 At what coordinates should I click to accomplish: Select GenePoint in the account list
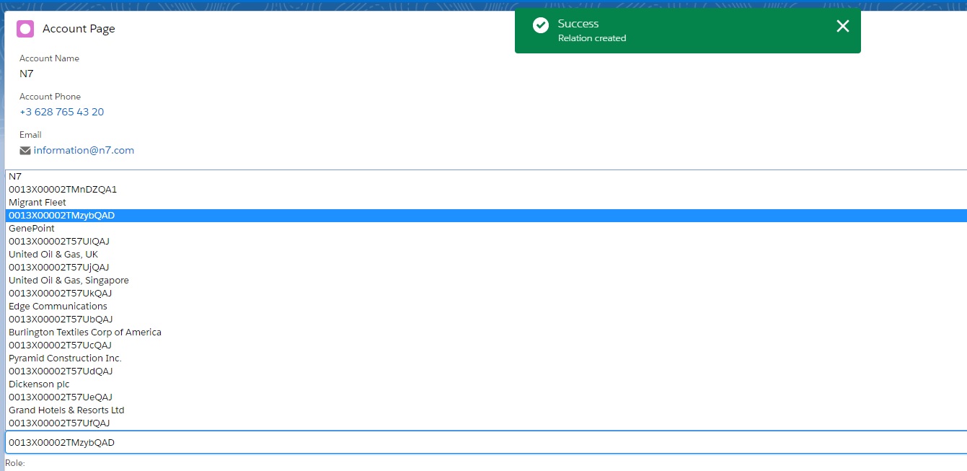[31, 228]
